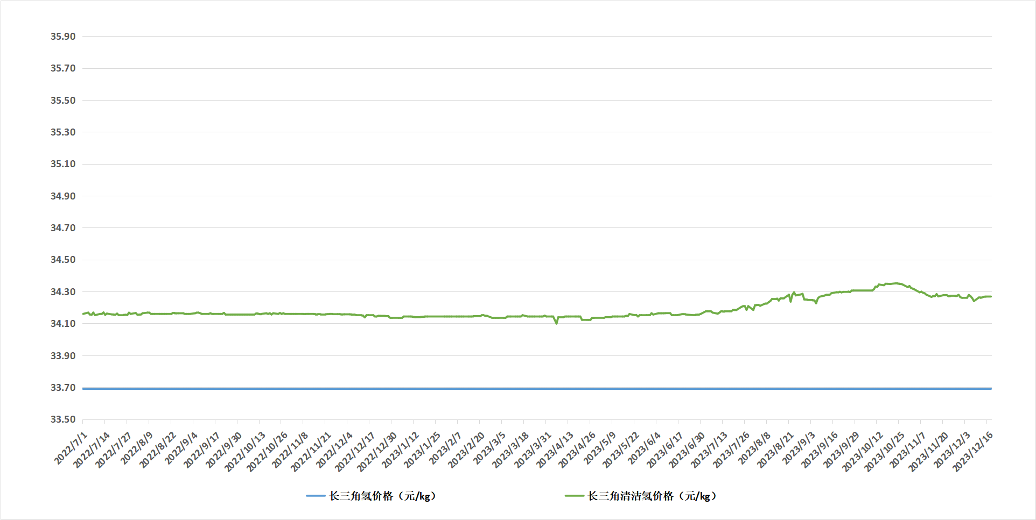Click y-axis label 35.10
This screenshot has width=1036, height=520.
tap(63, 164)
